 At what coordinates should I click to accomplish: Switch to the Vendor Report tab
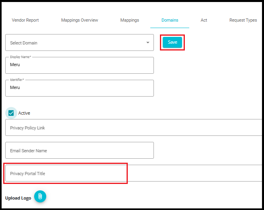[x=25, y=20]
